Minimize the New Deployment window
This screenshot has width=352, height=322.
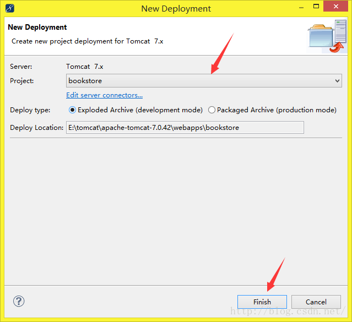[x=301, y=7]
